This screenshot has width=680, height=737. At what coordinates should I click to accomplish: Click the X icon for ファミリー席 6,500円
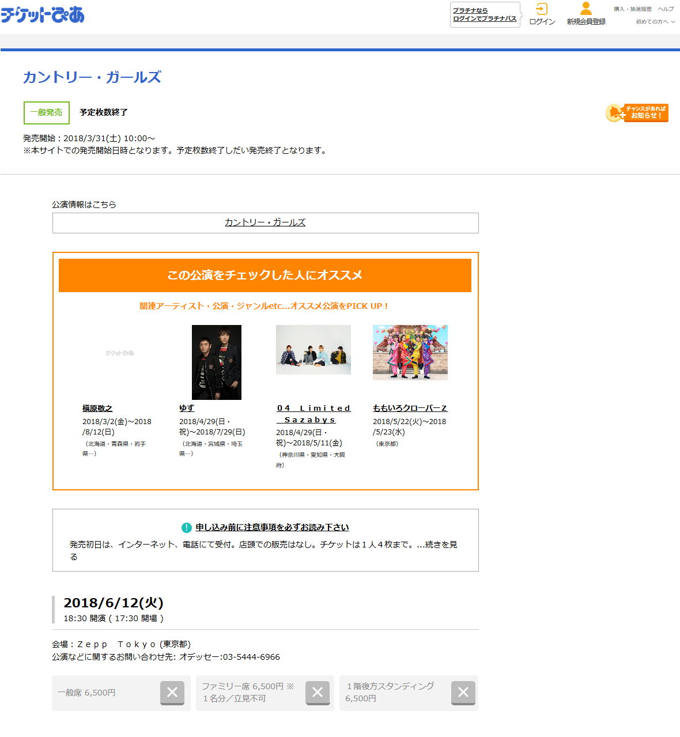click(318, 693)
